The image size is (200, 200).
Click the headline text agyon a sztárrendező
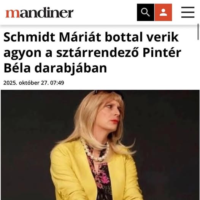coord(71,53)
